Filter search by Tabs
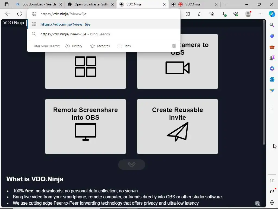This screenshot has width=278, height=209. click(124, 46)
